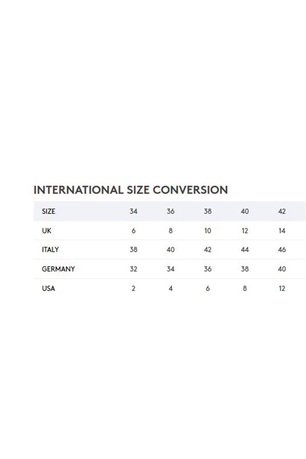Click Germany size 32 cell
The image size is (306, 459).
pyautogui.click(x=133, y=269)
